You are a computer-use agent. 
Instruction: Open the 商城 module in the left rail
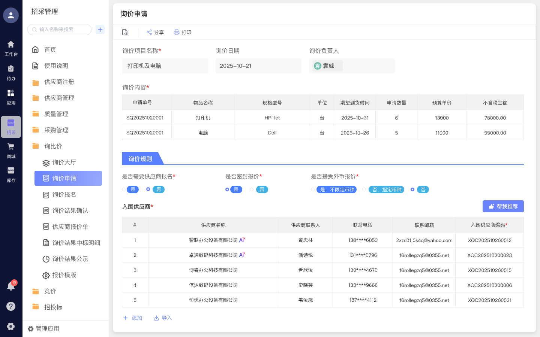point(11,150)
